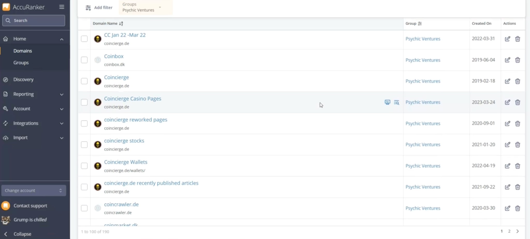Image resolution: width=530 pixels, height=239 pixels.
Task: Edit the Coincierge domain entry
Action: [507, 81]
